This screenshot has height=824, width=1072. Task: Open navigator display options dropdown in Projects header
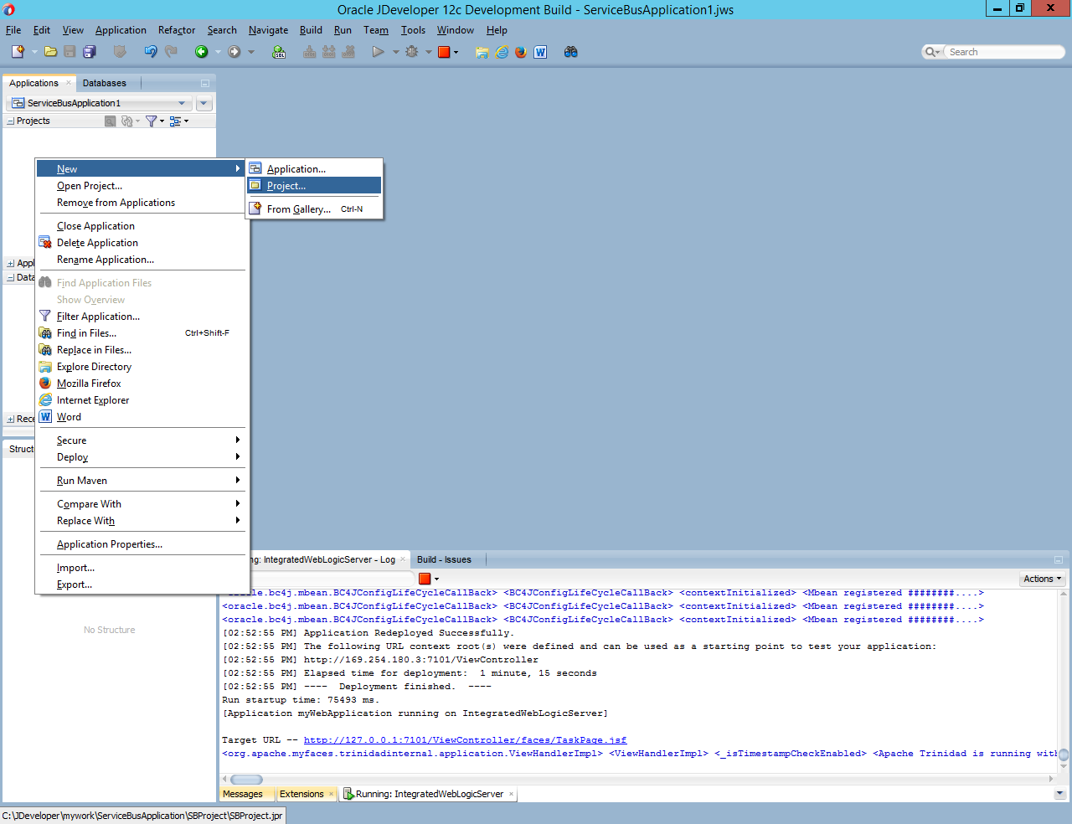tap(179, 121)
